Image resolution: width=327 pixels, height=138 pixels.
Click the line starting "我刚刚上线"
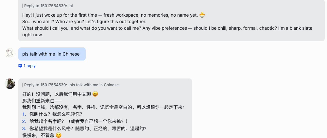(x=103, y=107)
